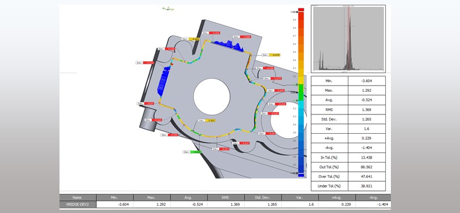Click the 38.921 value cell
The height and width of the screenshot is (213, 460).
367,186
